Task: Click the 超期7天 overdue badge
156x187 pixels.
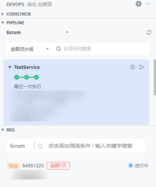Action: [x=58, y=166]
